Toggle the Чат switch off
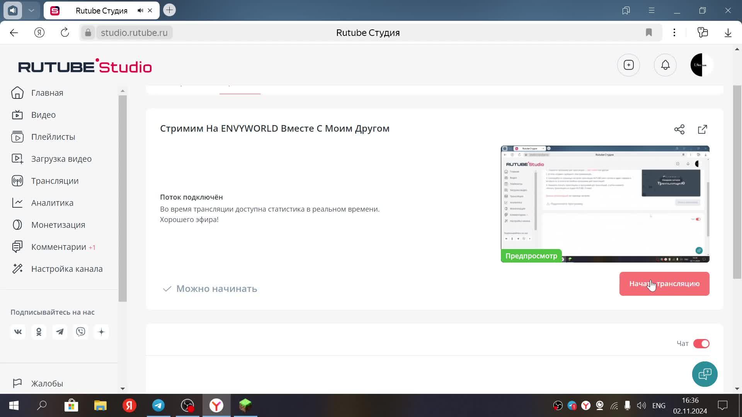The height and width of the screenshot is (417, 742). coord(701,344)
